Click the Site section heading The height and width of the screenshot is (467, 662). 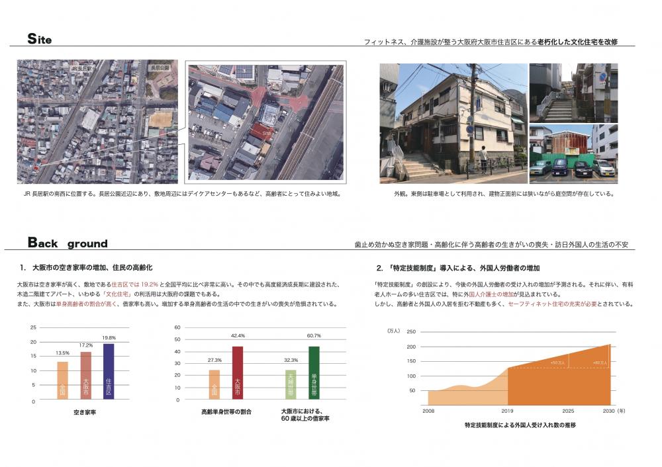[x=40, y=39]
